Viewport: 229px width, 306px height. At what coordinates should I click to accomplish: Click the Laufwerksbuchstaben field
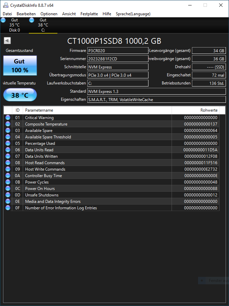click(x=118, y=83)
